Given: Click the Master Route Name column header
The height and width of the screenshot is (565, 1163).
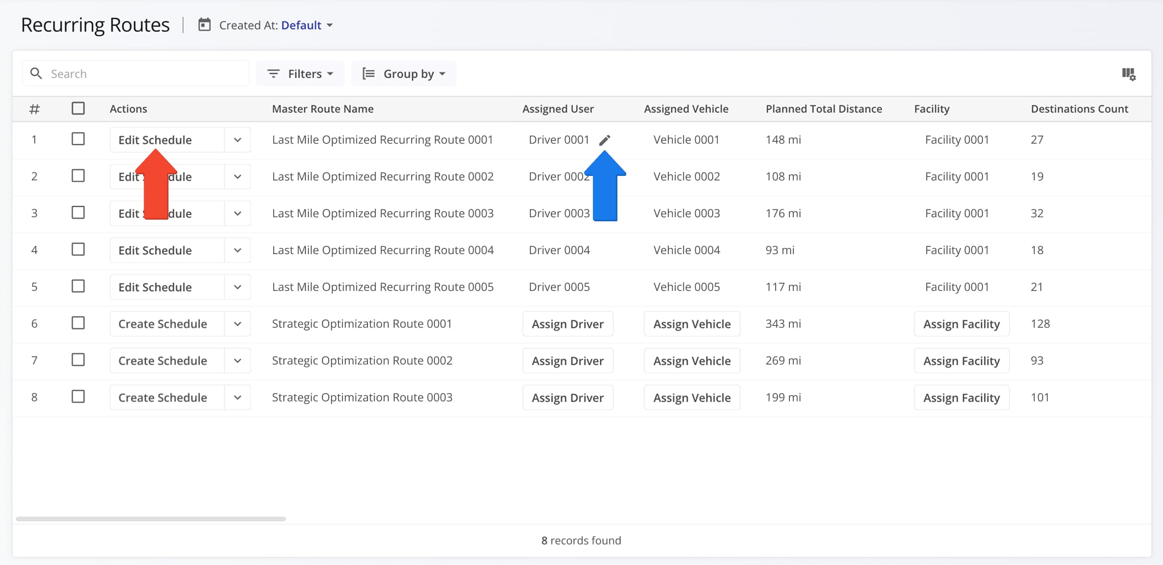Looking at the screenshot, I should click(x=323, y=108).
